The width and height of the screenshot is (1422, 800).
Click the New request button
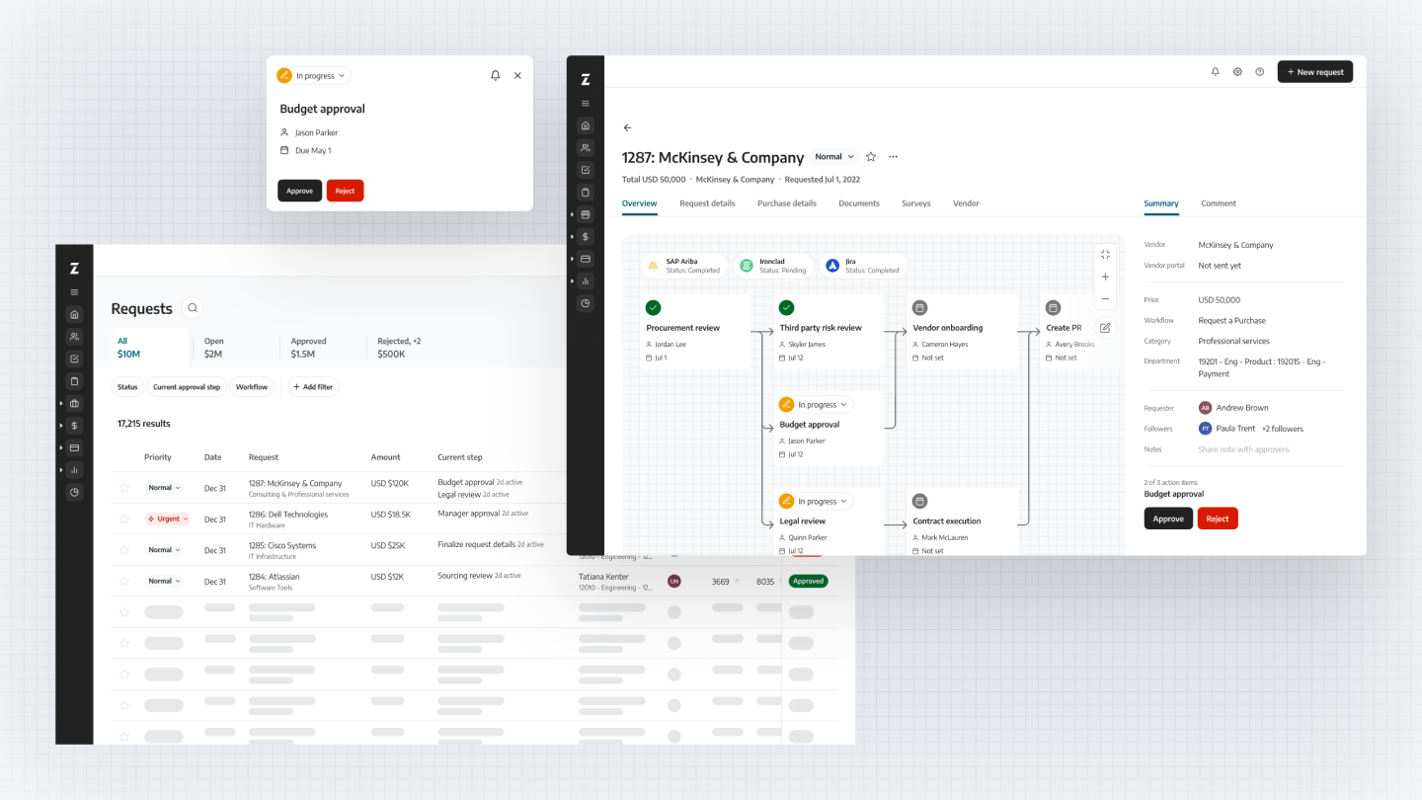coord(1314,72)
